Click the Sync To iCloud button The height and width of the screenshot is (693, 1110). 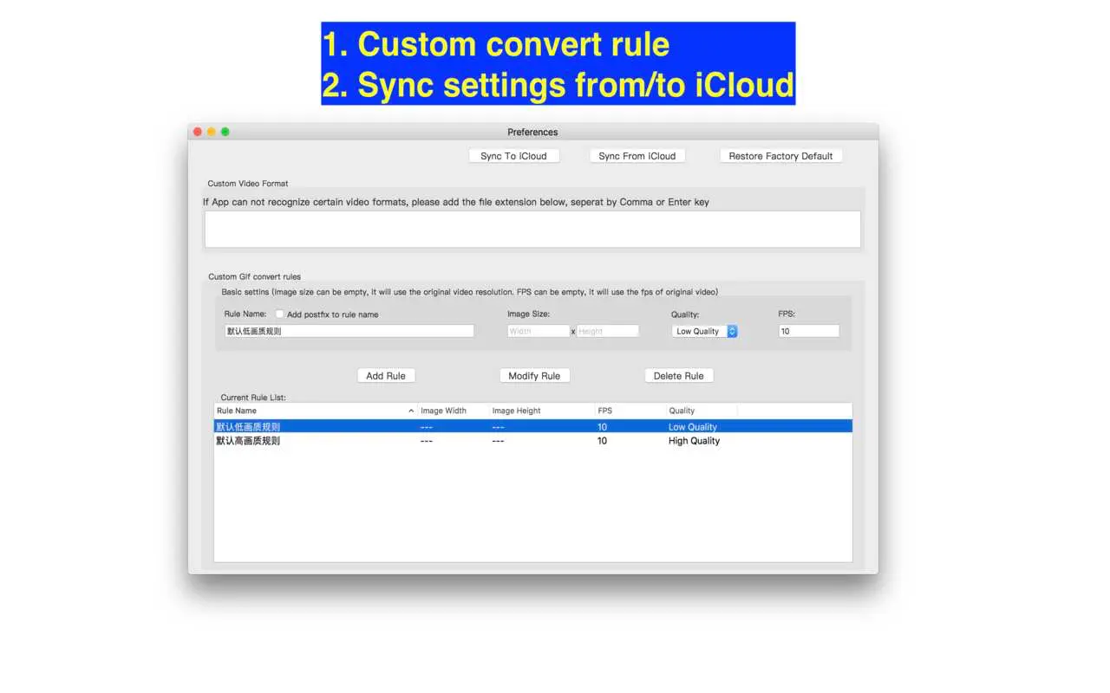tap(513, 156)
